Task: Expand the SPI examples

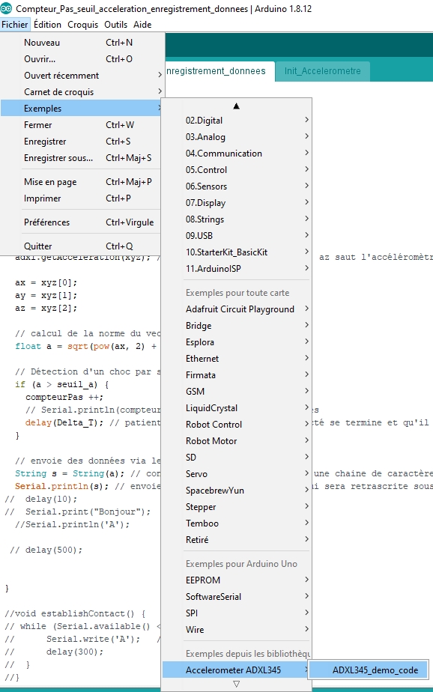Action: point(237,613)
